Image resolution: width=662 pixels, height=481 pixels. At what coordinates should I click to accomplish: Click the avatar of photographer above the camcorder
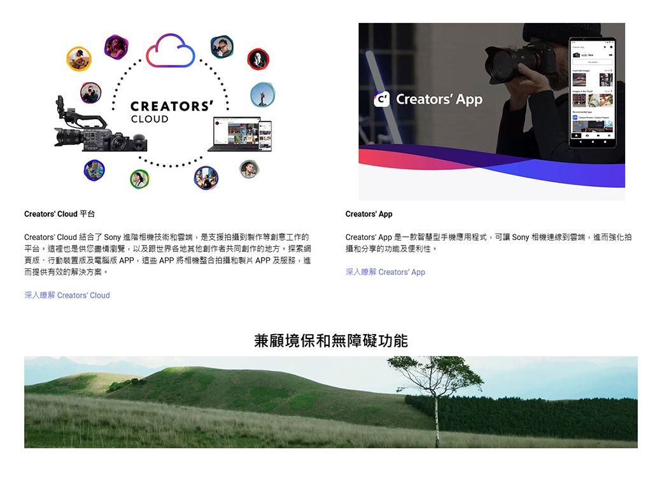tap(90, 93)
